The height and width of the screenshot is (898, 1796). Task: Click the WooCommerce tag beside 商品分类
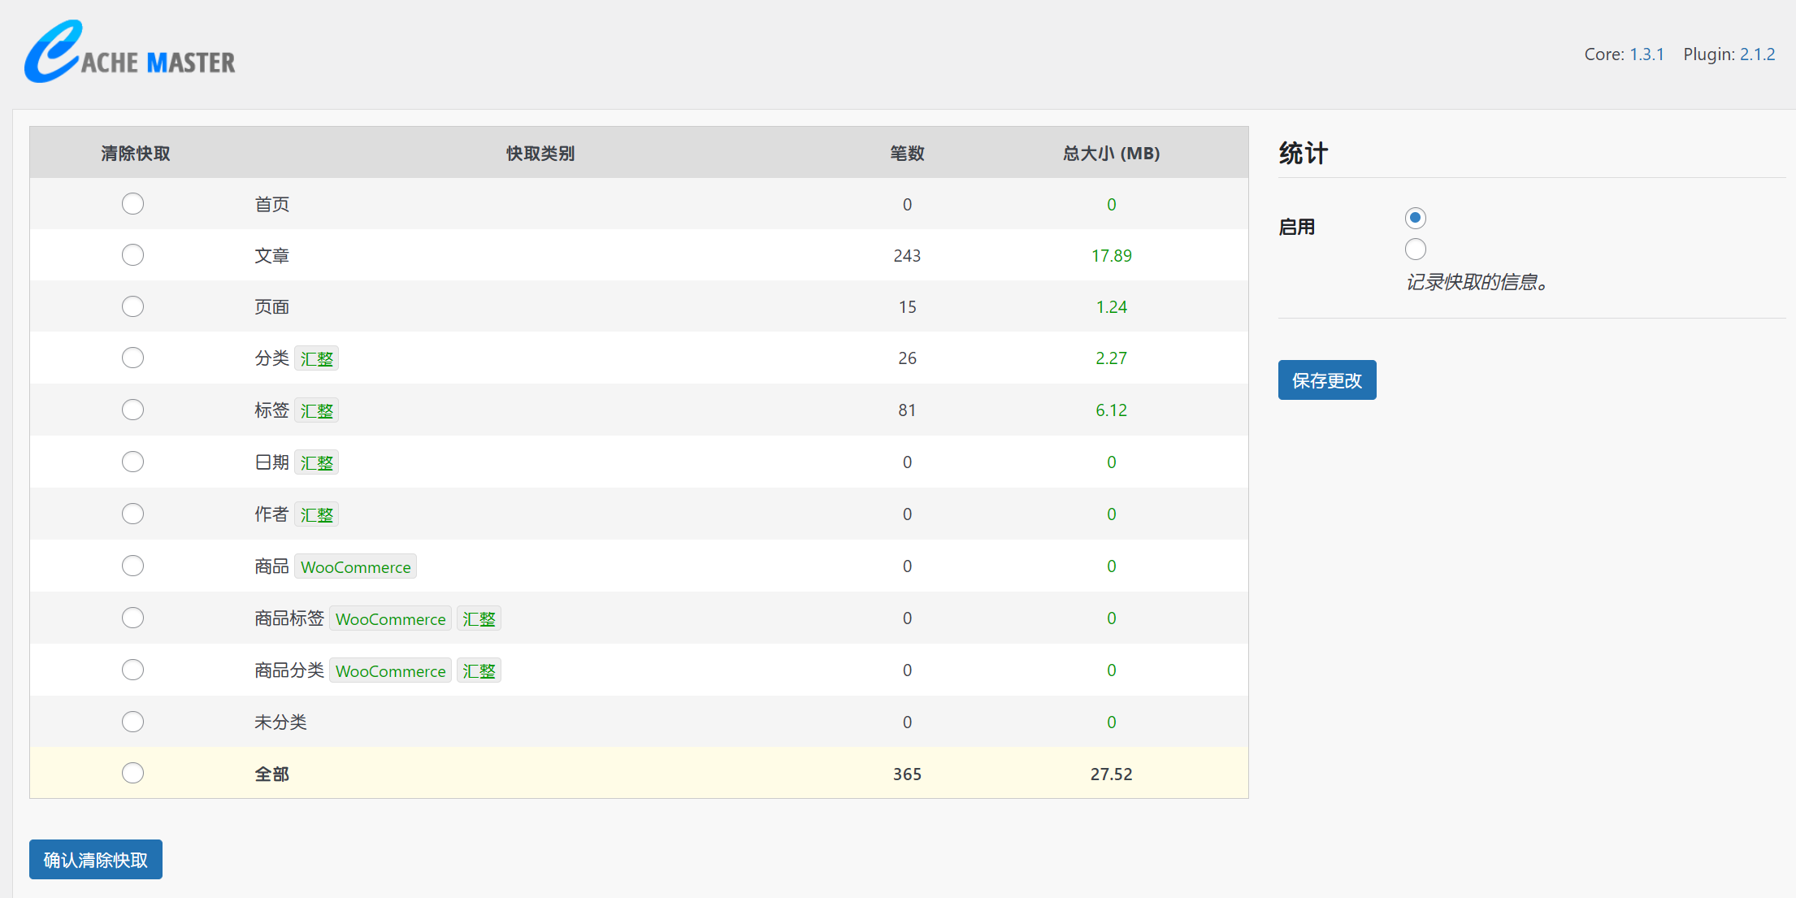pos(390,670)
